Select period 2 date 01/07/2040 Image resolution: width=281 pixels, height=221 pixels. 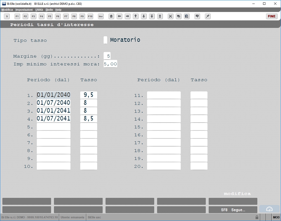tap(54, 103)
